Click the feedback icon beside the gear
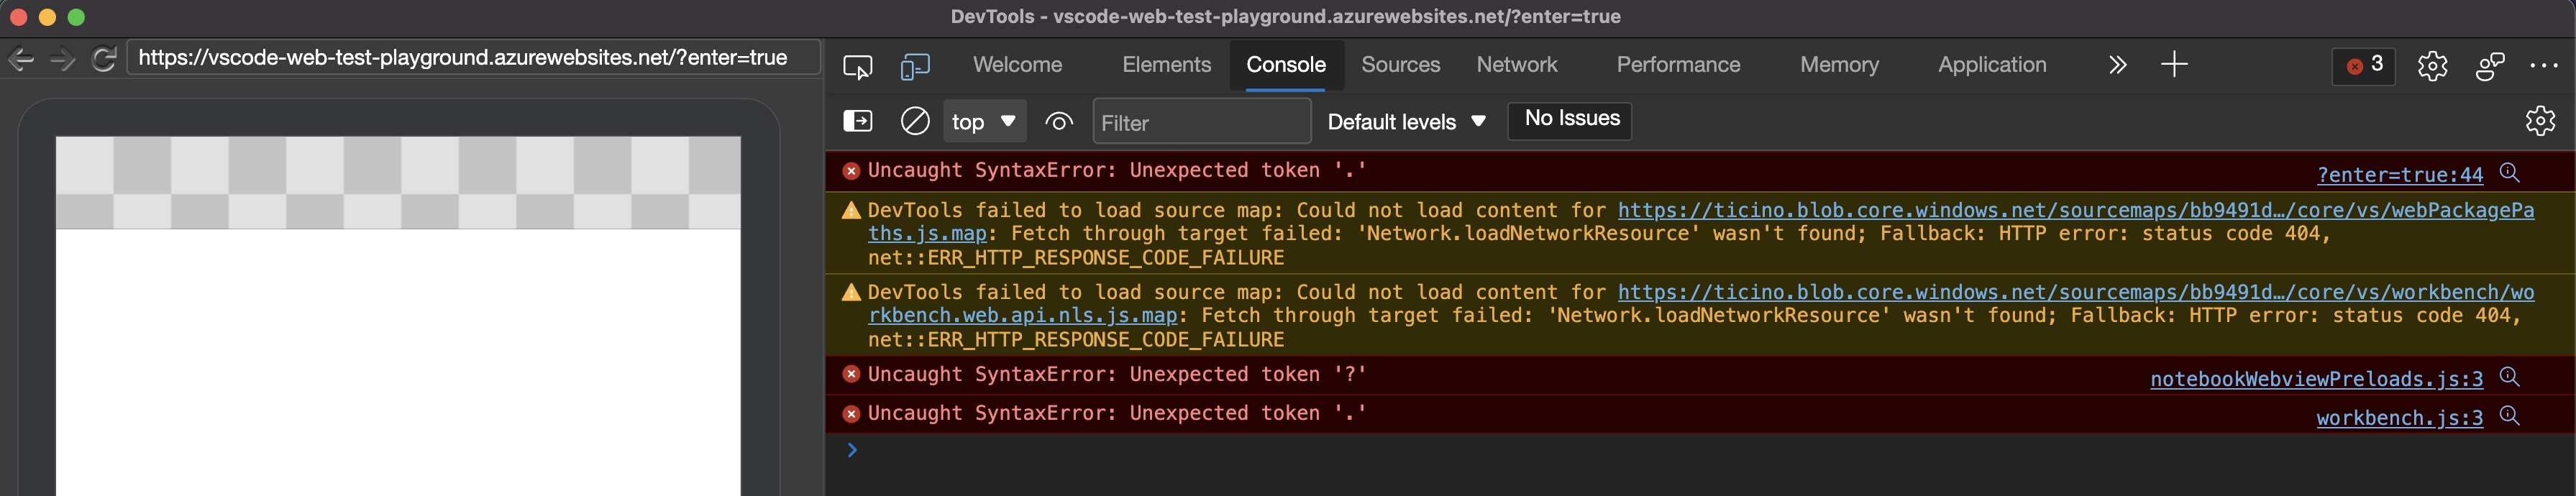This screenshot has width=2576, height=496. pos(2490,65)
